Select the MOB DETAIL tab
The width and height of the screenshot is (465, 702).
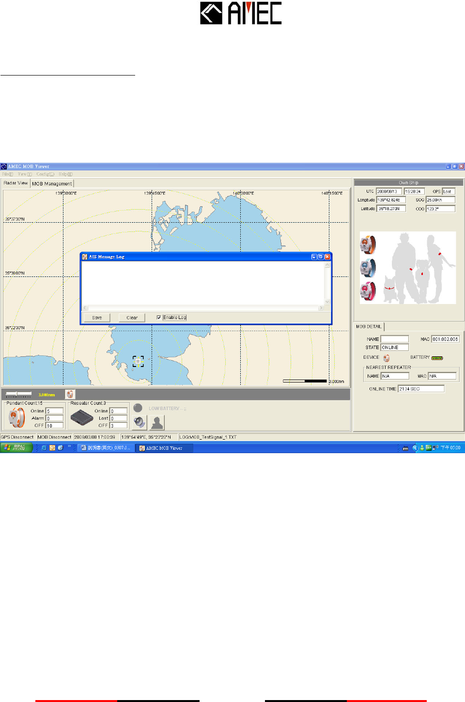369,327
